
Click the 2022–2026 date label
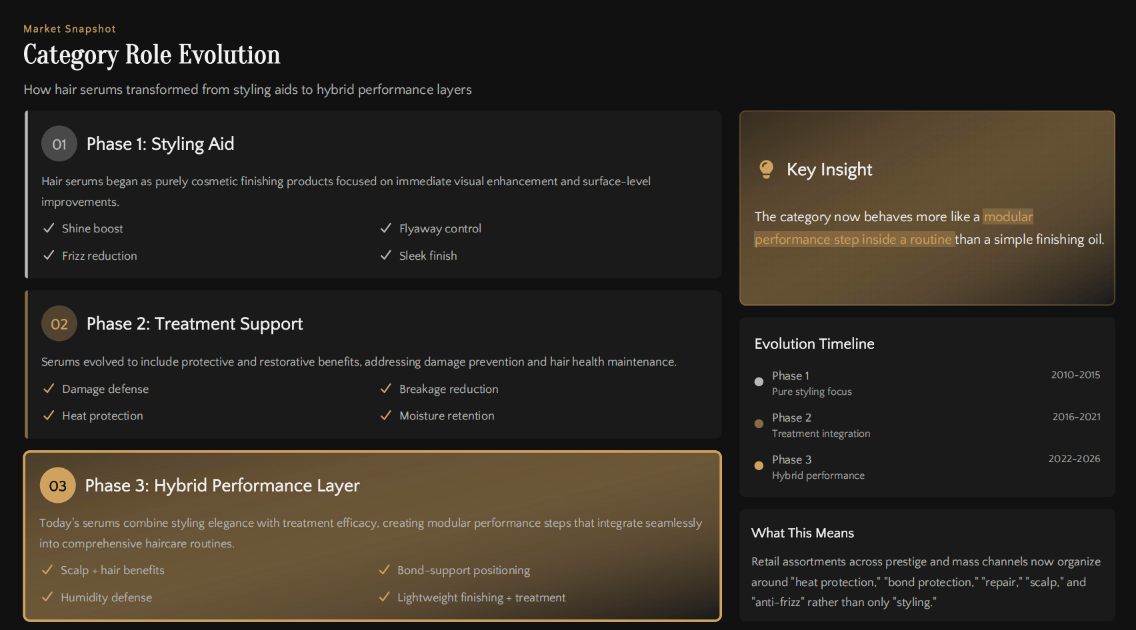coord(1074,459)
